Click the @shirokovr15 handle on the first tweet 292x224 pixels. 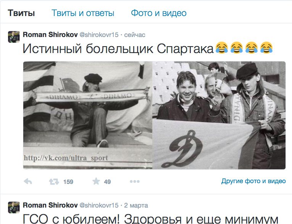click(99, 35)
